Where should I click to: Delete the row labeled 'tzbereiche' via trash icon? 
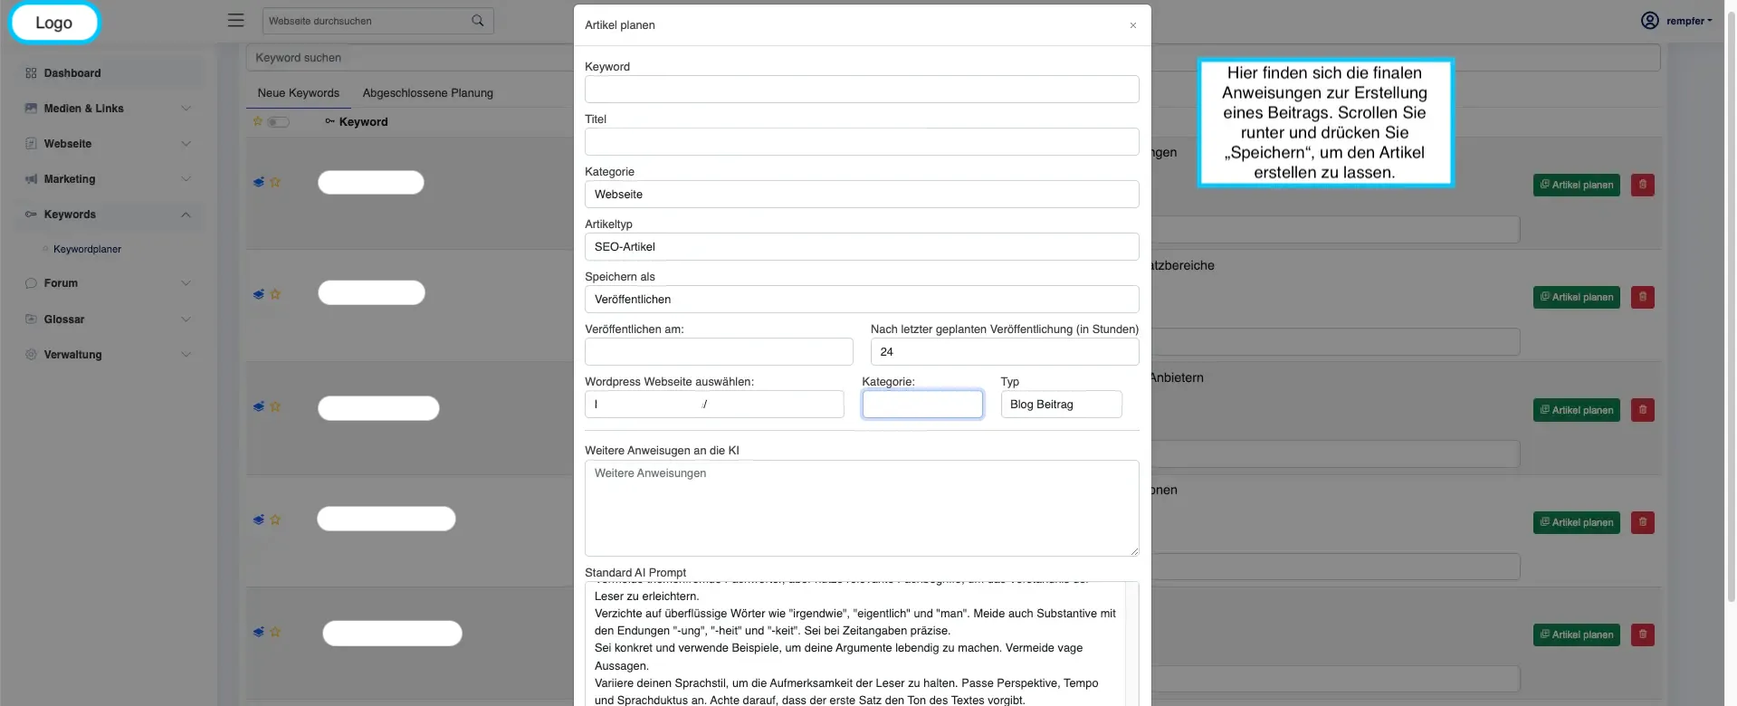click(x=1642, y=297)
